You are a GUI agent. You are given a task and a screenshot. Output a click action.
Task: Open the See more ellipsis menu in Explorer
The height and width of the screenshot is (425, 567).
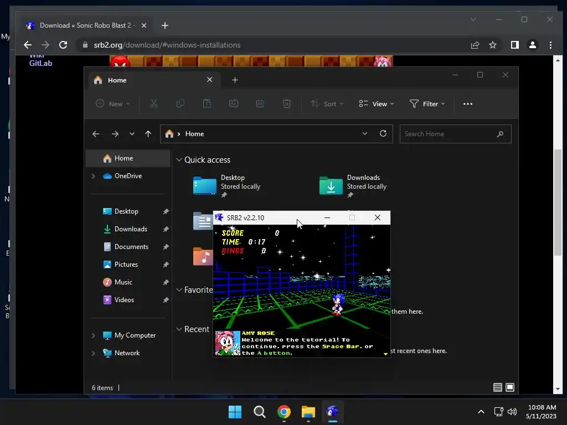click(x=467, y=103)
